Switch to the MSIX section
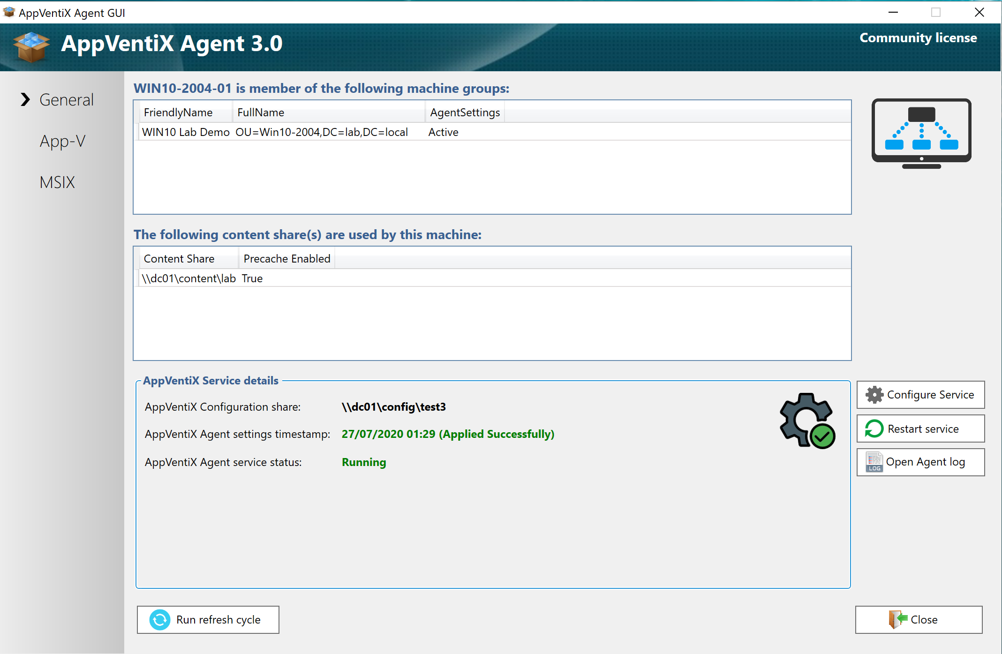1002x654 pixels. pyautogui.click(x=57, y=182)
